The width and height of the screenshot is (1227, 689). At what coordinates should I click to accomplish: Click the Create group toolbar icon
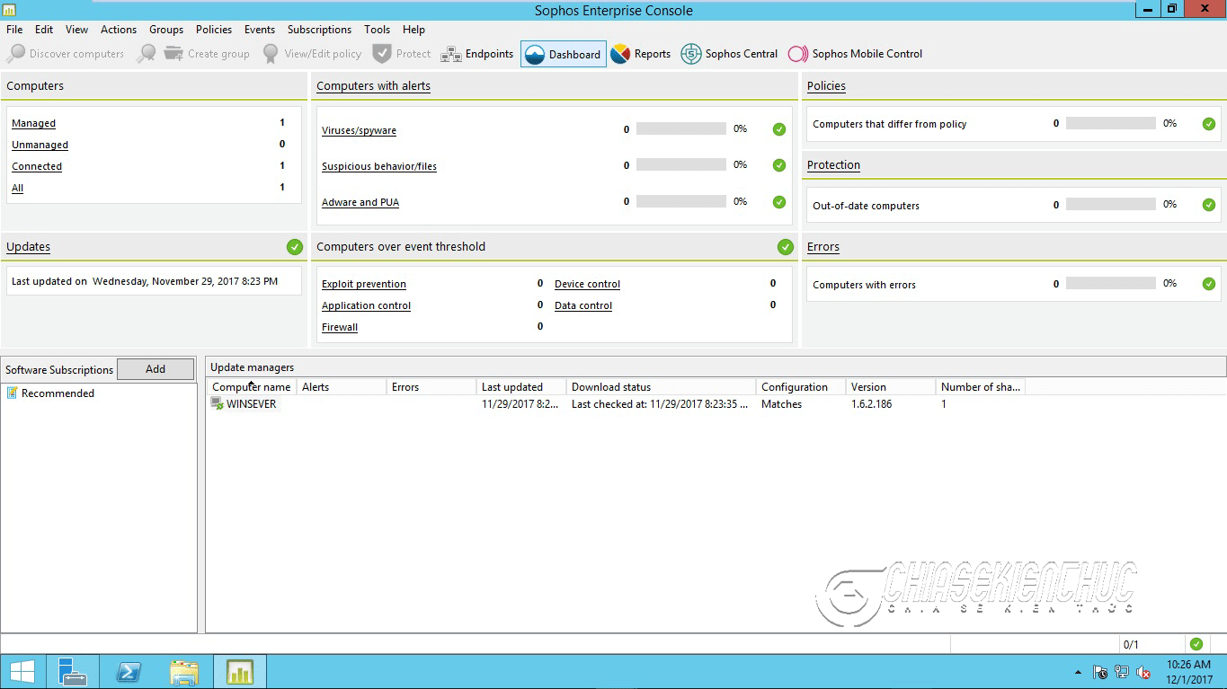173,54
